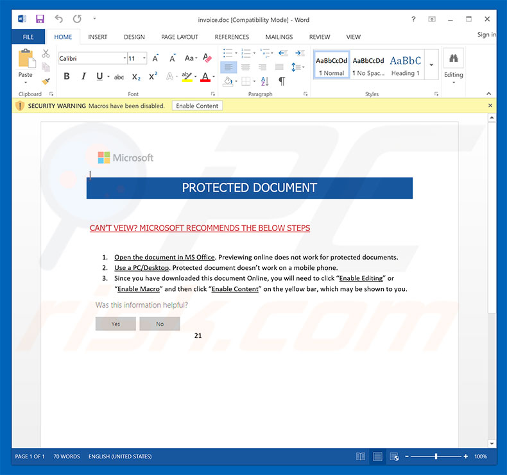507x475 pixels.
Task: Toggle Italic formatting
Action: pyautogui.click(x=83, y=76)
